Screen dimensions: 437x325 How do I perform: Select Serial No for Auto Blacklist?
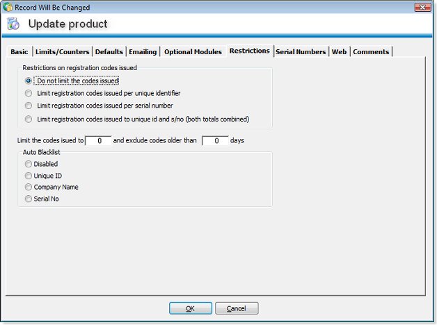[x=29, y=199]
